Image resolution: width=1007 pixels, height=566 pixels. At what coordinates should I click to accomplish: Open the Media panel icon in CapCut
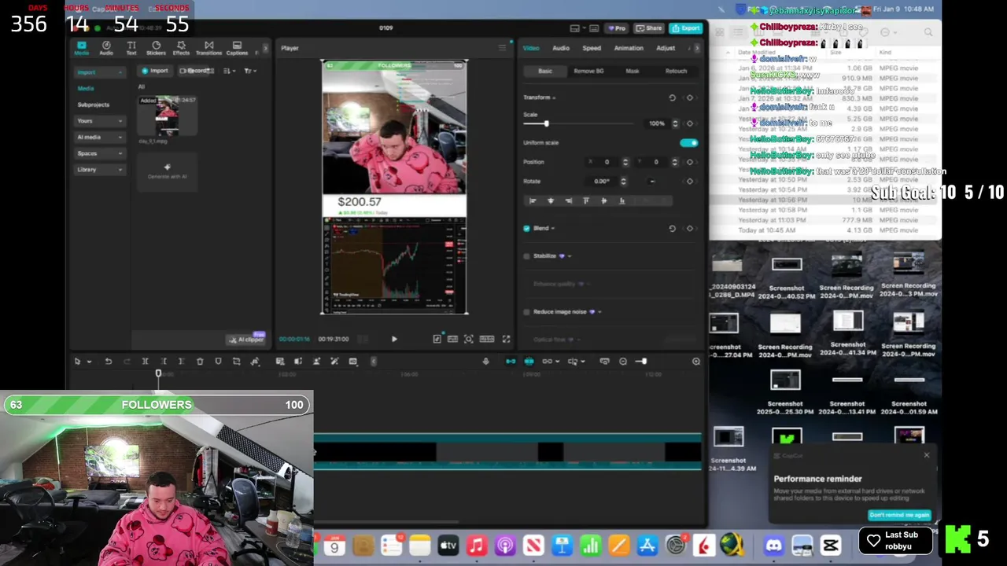(81, 48)
